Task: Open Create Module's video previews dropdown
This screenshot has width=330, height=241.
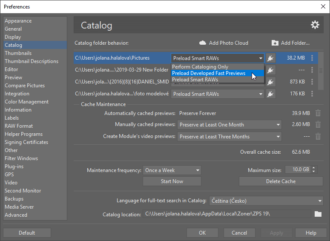Action: (230, 137)
